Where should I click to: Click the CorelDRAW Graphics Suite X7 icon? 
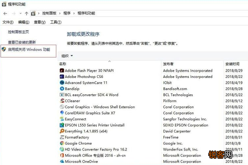[x=62, y=113]
